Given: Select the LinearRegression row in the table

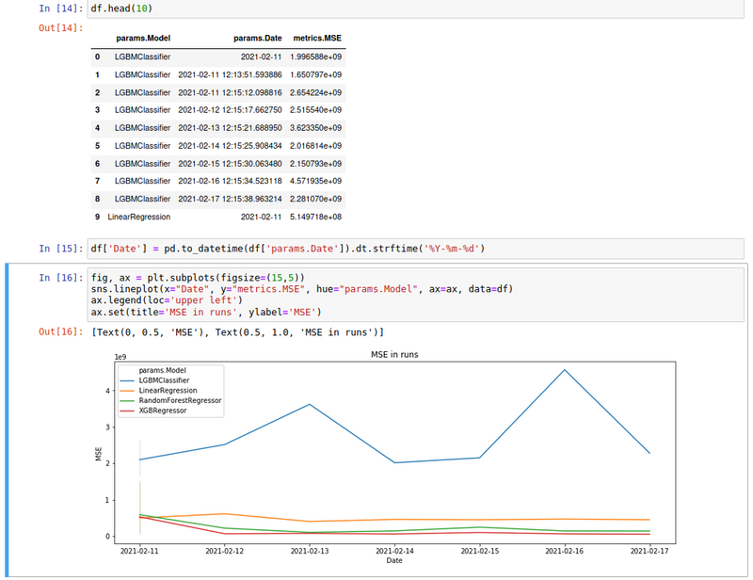Looking at the screenshot, I should (x=139, y=217).
